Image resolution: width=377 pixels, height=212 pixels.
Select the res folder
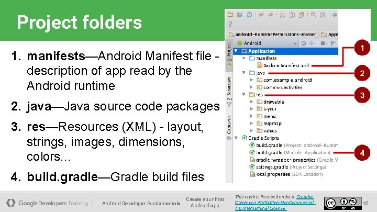pos(256,94)
